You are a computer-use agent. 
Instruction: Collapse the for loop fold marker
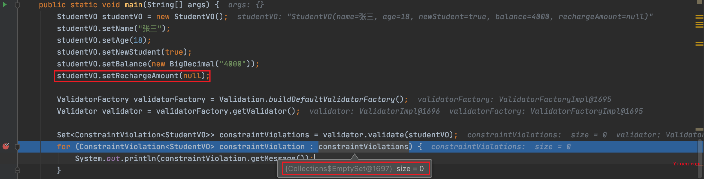[17, 147]
